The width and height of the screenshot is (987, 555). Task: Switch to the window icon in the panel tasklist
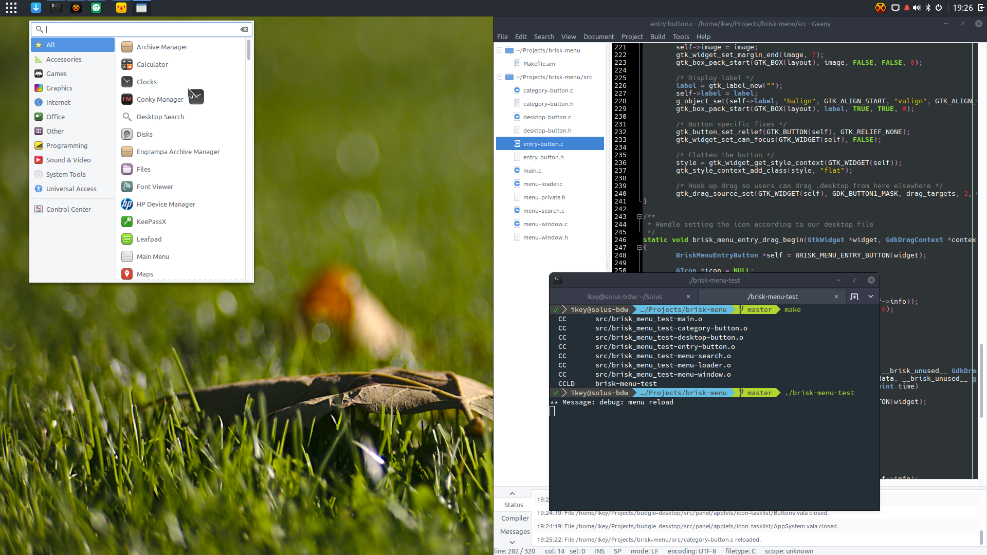click(x=141, y=8)
